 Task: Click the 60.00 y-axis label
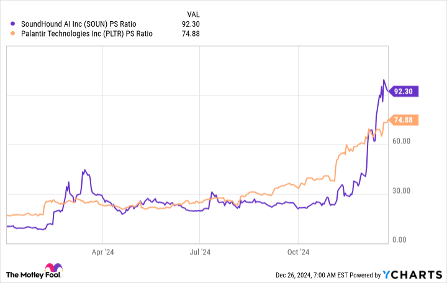click(x=401, y=141)
